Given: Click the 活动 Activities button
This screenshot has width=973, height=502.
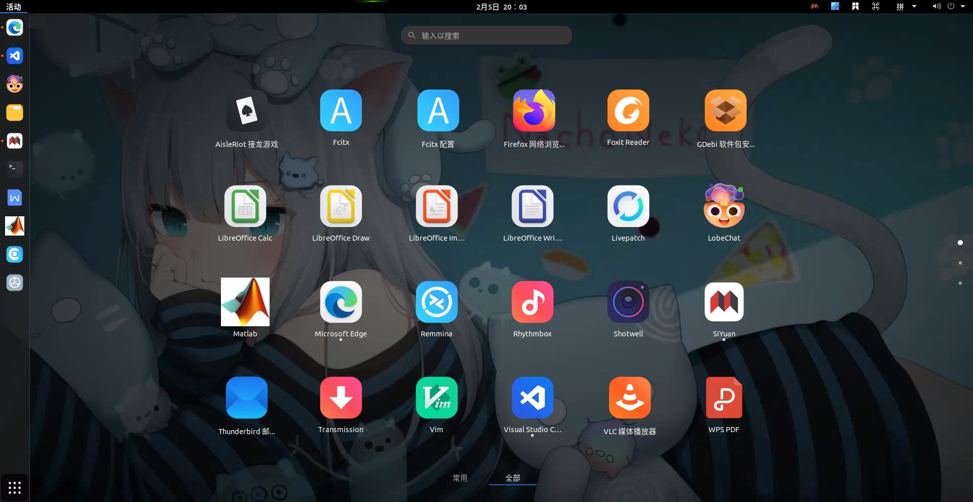Looking at the screenshot, I should 14,7.
